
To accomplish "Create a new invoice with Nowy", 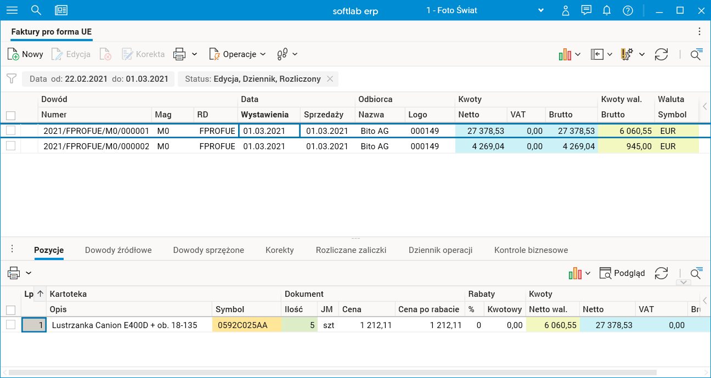I will click(25, 54).
